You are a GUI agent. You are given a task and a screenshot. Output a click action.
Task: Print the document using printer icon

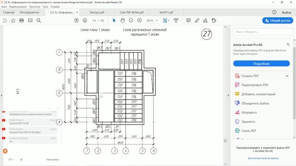coord(22,20)
